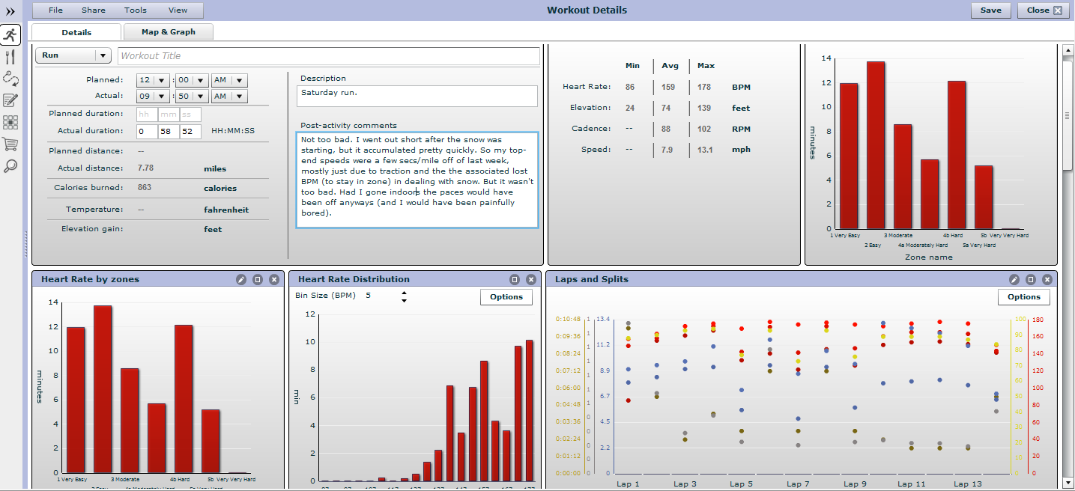Select the magnifying glass search icon
Screen dimensions: 1075x491
pos(10,166)
